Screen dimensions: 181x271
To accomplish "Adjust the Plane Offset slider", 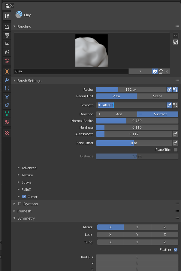I will click(x=134, y=143).
